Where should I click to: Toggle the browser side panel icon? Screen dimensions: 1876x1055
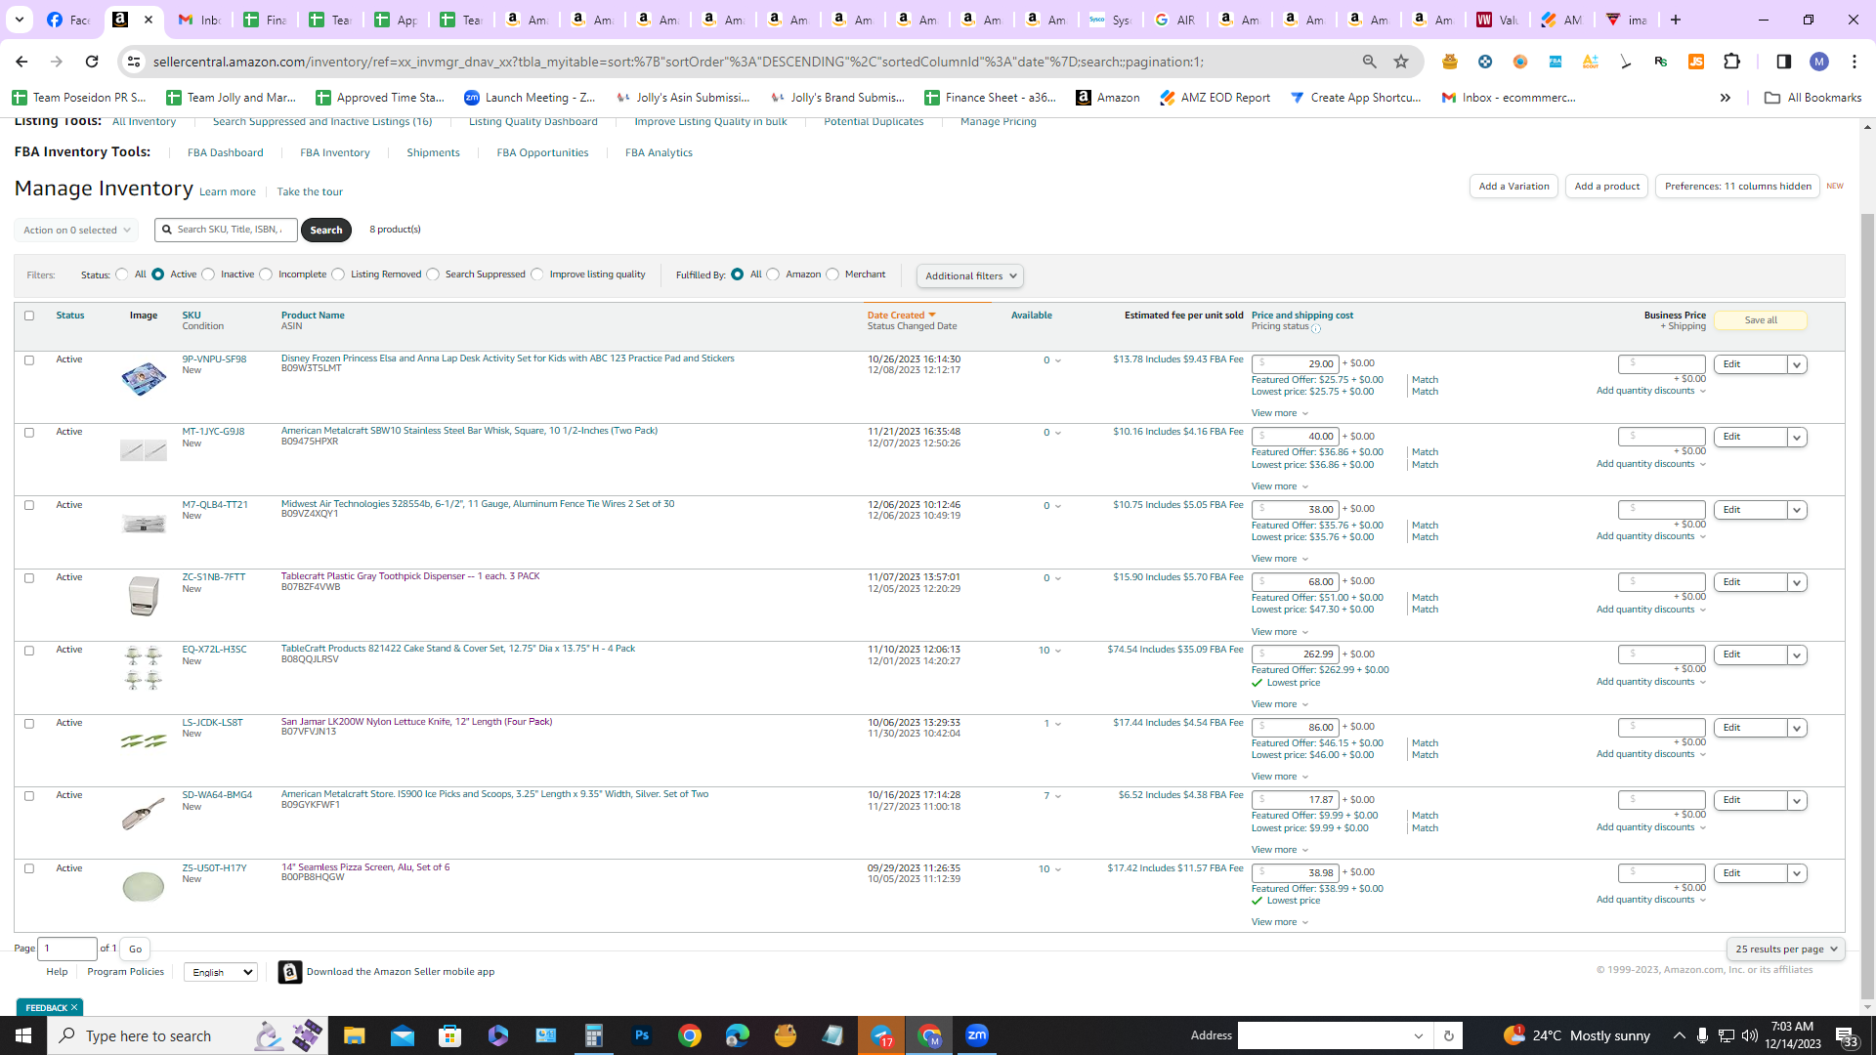1784,62
